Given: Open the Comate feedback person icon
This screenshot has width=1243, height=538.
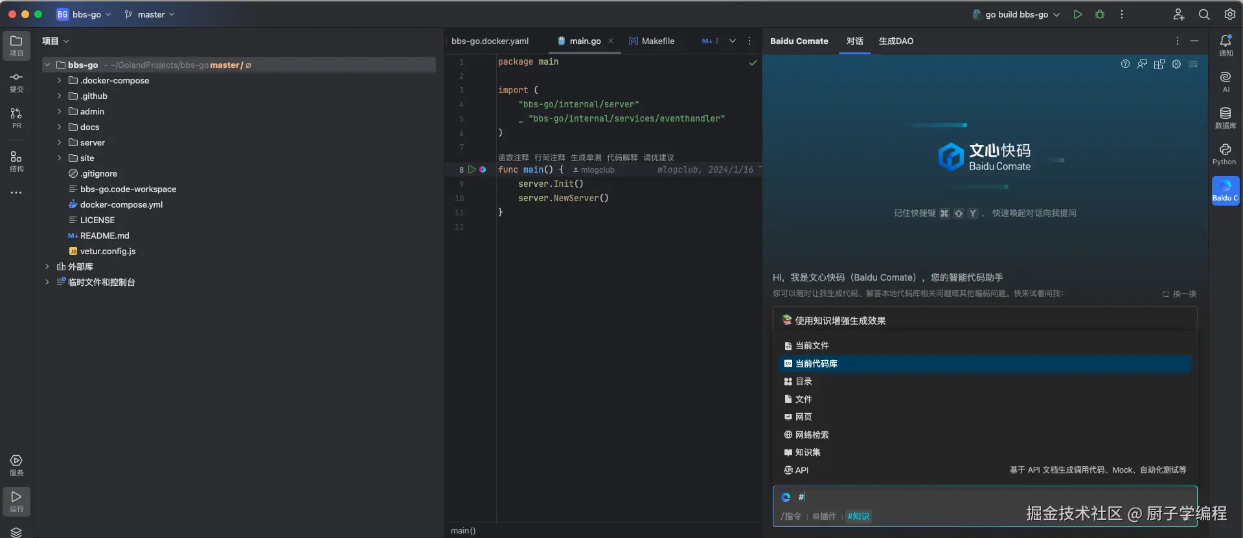Looking at the screenshot, I should [x=1142, y=64].
